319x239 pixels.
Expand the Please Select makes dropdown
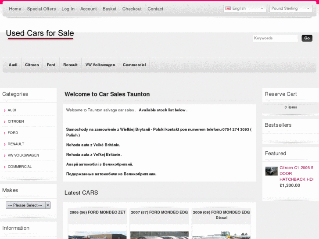tap(28, 205)
